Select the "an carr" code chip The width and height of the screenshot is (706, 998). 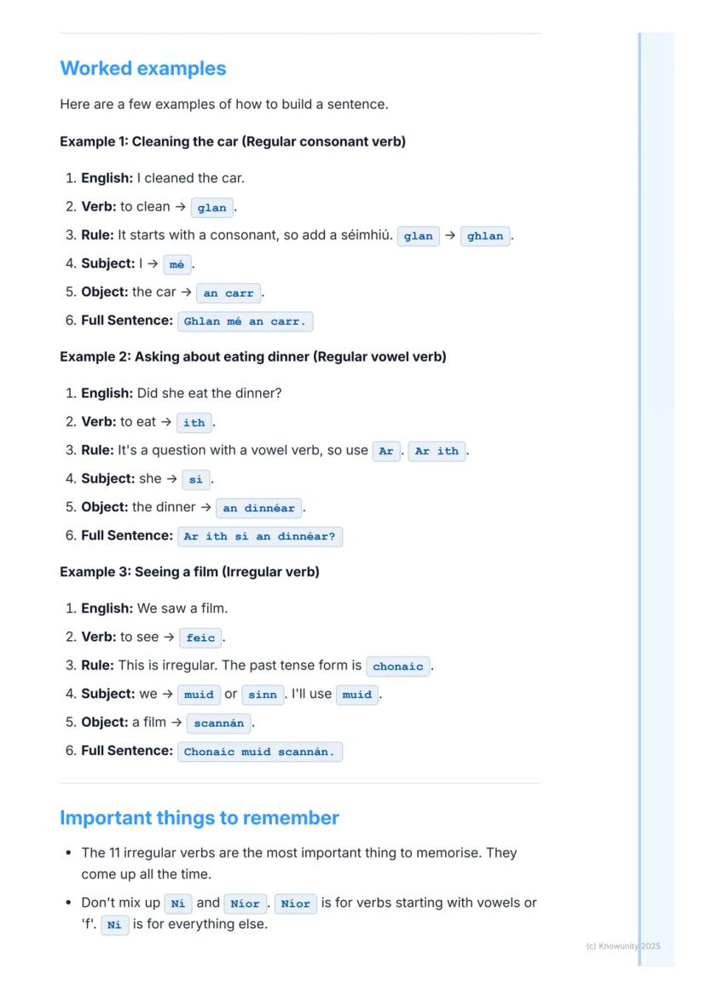[229, 293]
